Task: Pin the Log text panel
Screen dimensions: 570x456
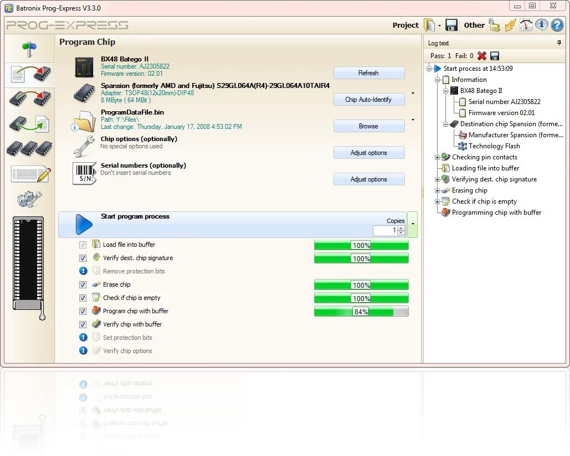Action: click(559, 43)
